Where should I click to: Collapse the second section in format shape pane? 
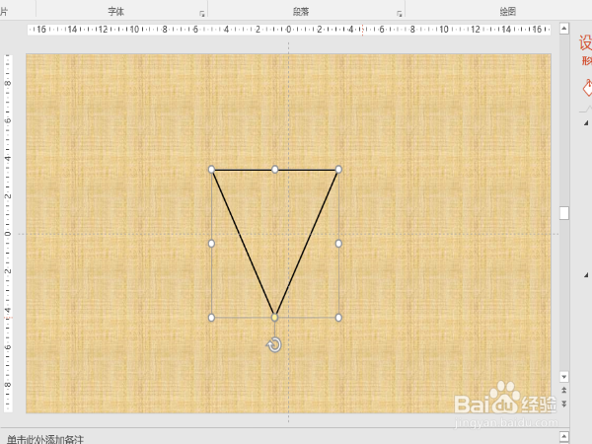point(586,275)
